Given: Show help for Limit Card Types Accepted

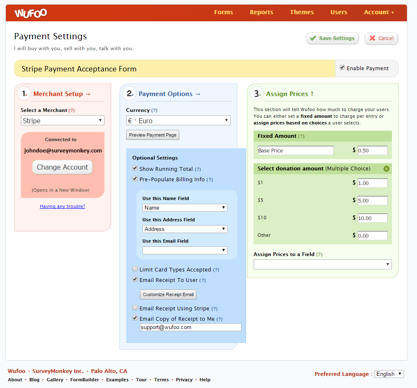Looking at the screenshot, I should coord(216,270).
